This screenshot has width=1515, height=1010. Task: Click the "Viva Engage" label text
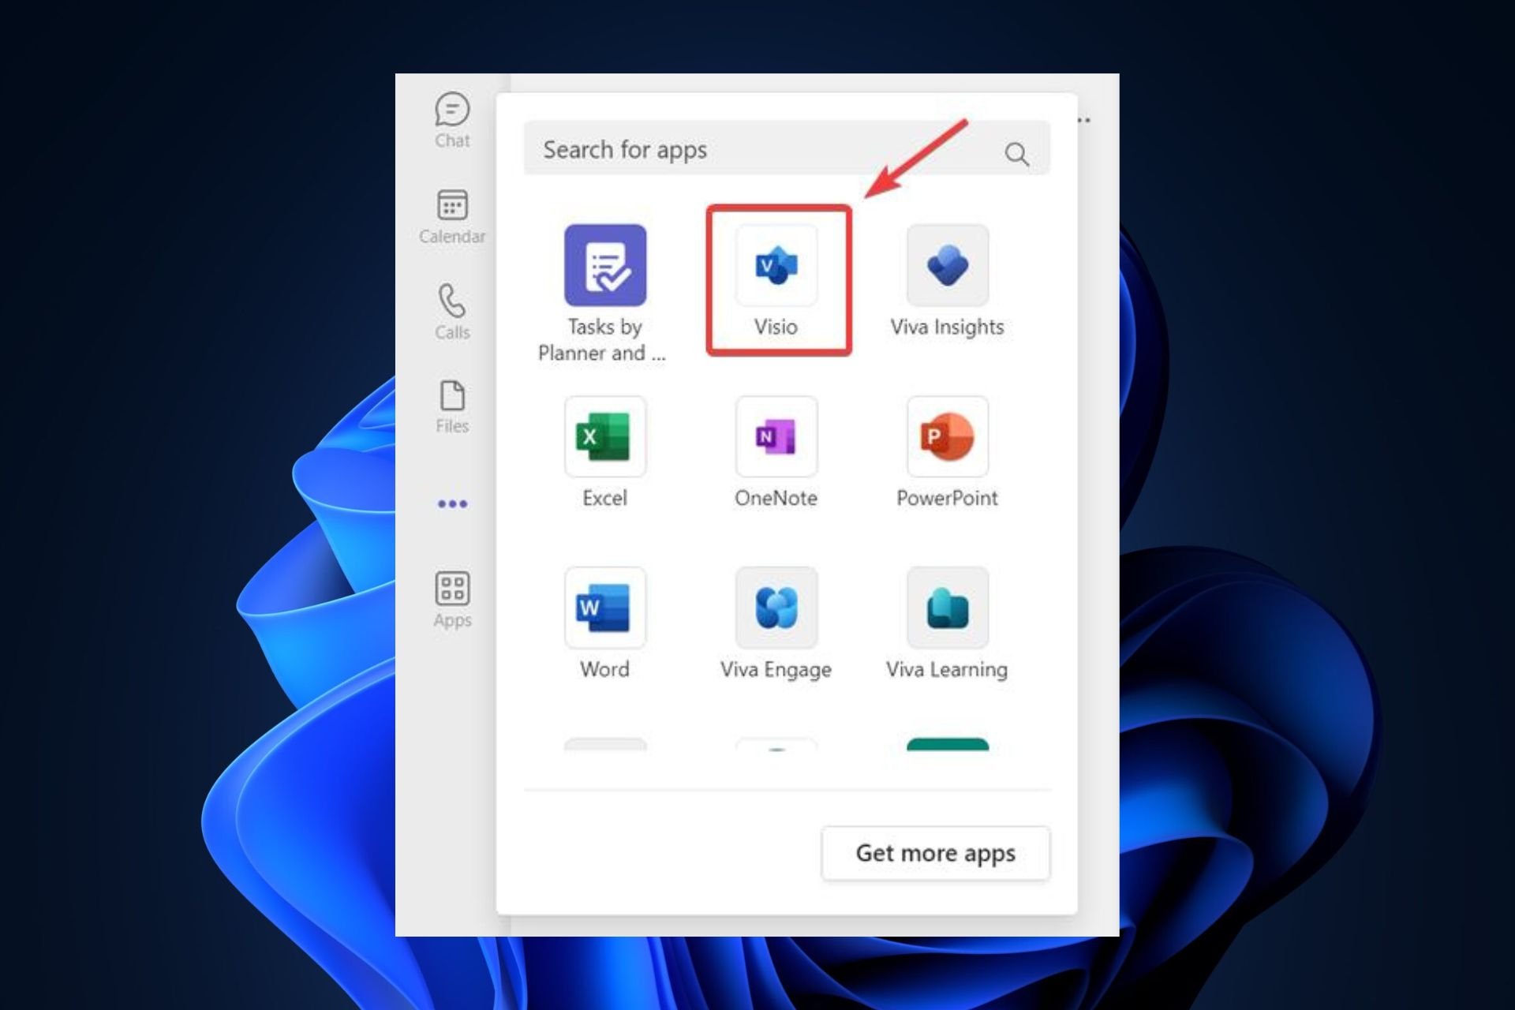tap(776, 670)
